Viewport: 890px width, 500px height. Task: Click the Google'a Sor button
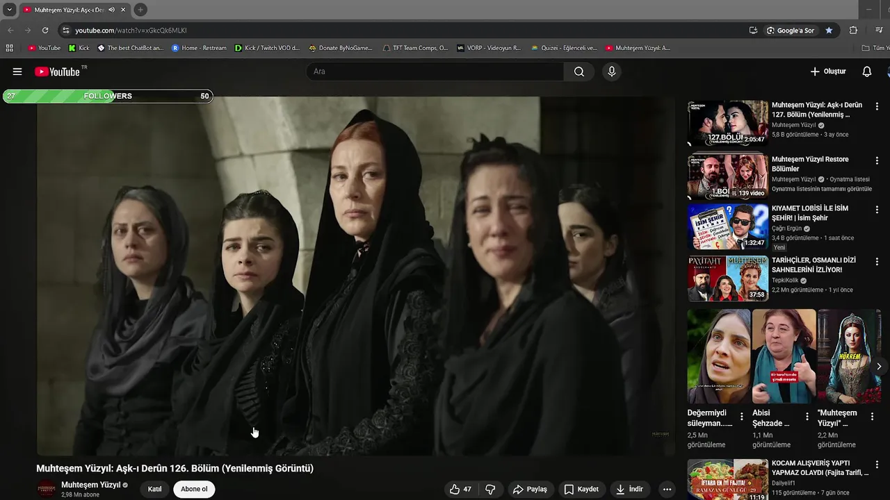click(x=791, y=31)
